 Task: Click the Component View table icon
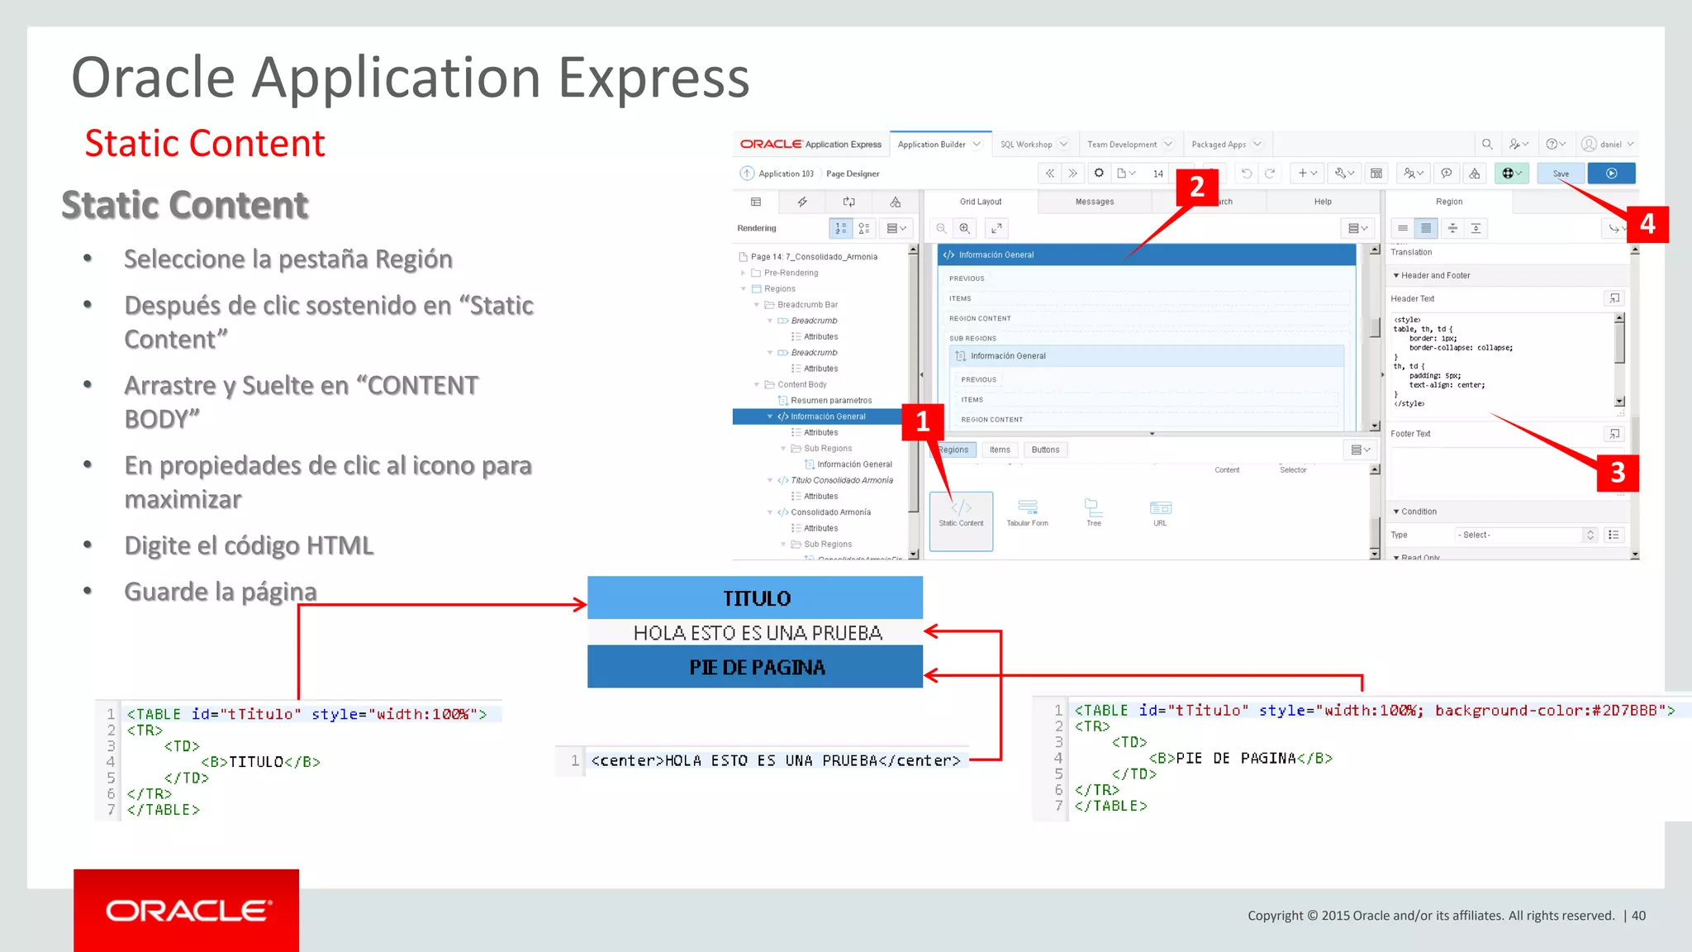pos(1376,173)
